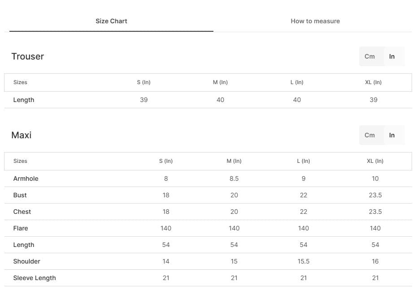Click the Bust row label
This screenshot has height=302, width=417.
(x=20, y=195)
